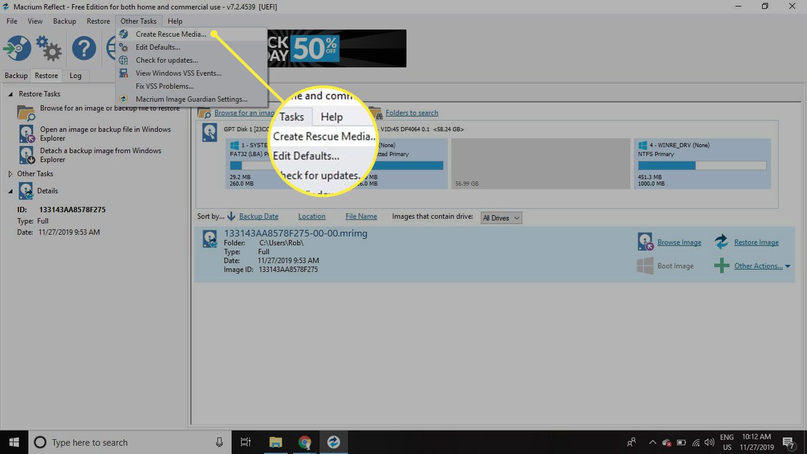Sort images by File Name
Screen dimensions: 807x454
tap(361, 216)
